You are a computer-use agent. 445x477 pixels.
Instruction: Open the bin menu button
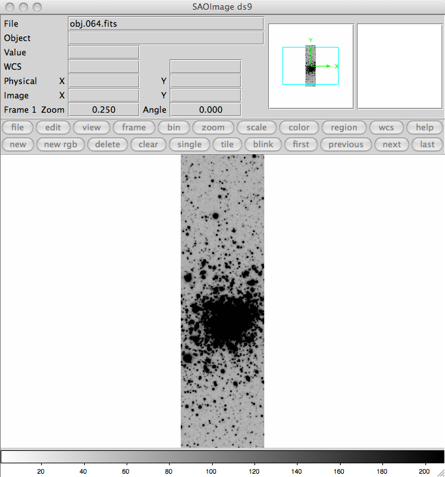pos(174,127)
